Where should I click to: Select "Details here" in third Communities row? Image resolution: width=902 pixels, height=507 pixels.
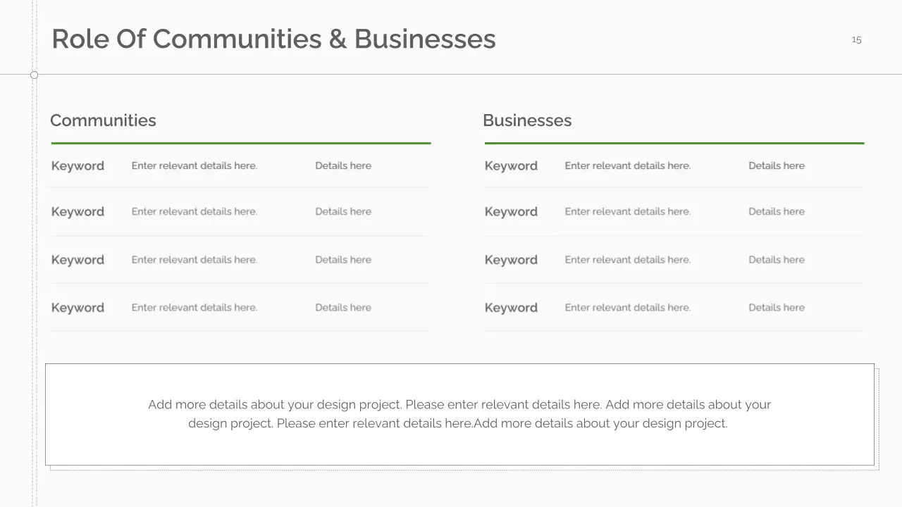(x=343, y=260)
